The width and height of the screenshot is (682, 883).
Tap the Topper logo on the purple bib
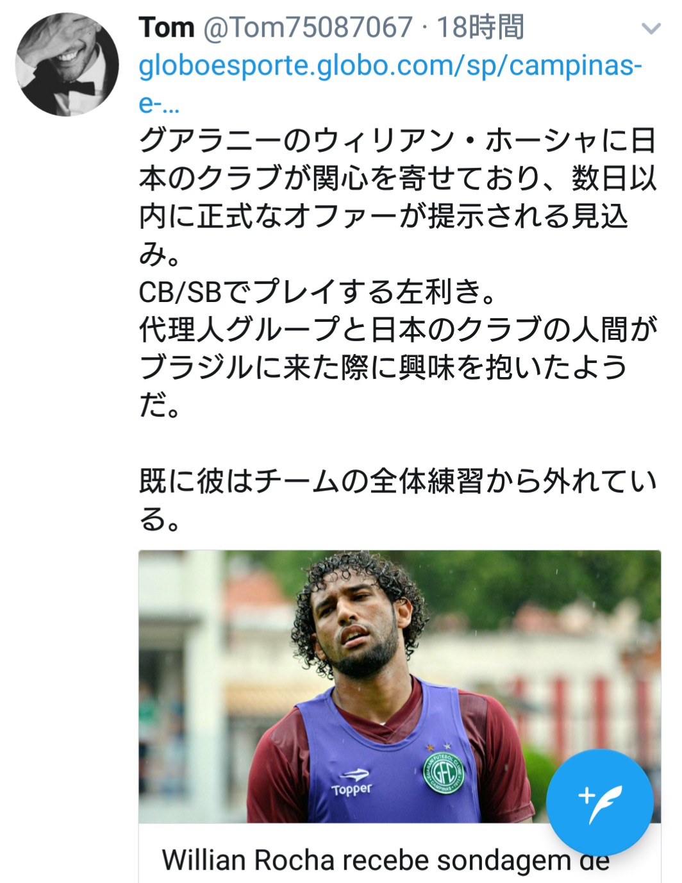pyautogui.click(x=352, y=782)
